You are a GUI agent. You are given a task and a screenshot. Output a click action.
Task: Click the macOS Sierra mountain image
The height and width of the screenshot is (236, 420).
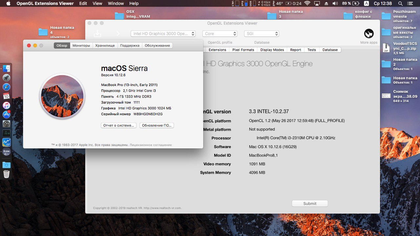[x=62, y=96]
